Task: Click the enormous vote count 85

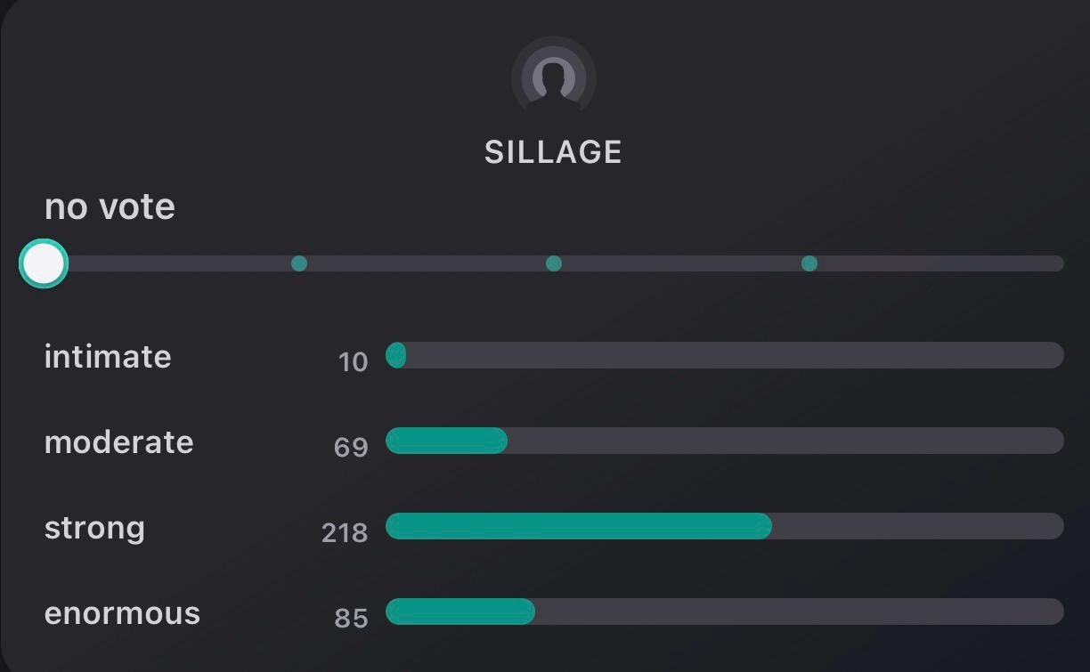Action: click(351, 618)
